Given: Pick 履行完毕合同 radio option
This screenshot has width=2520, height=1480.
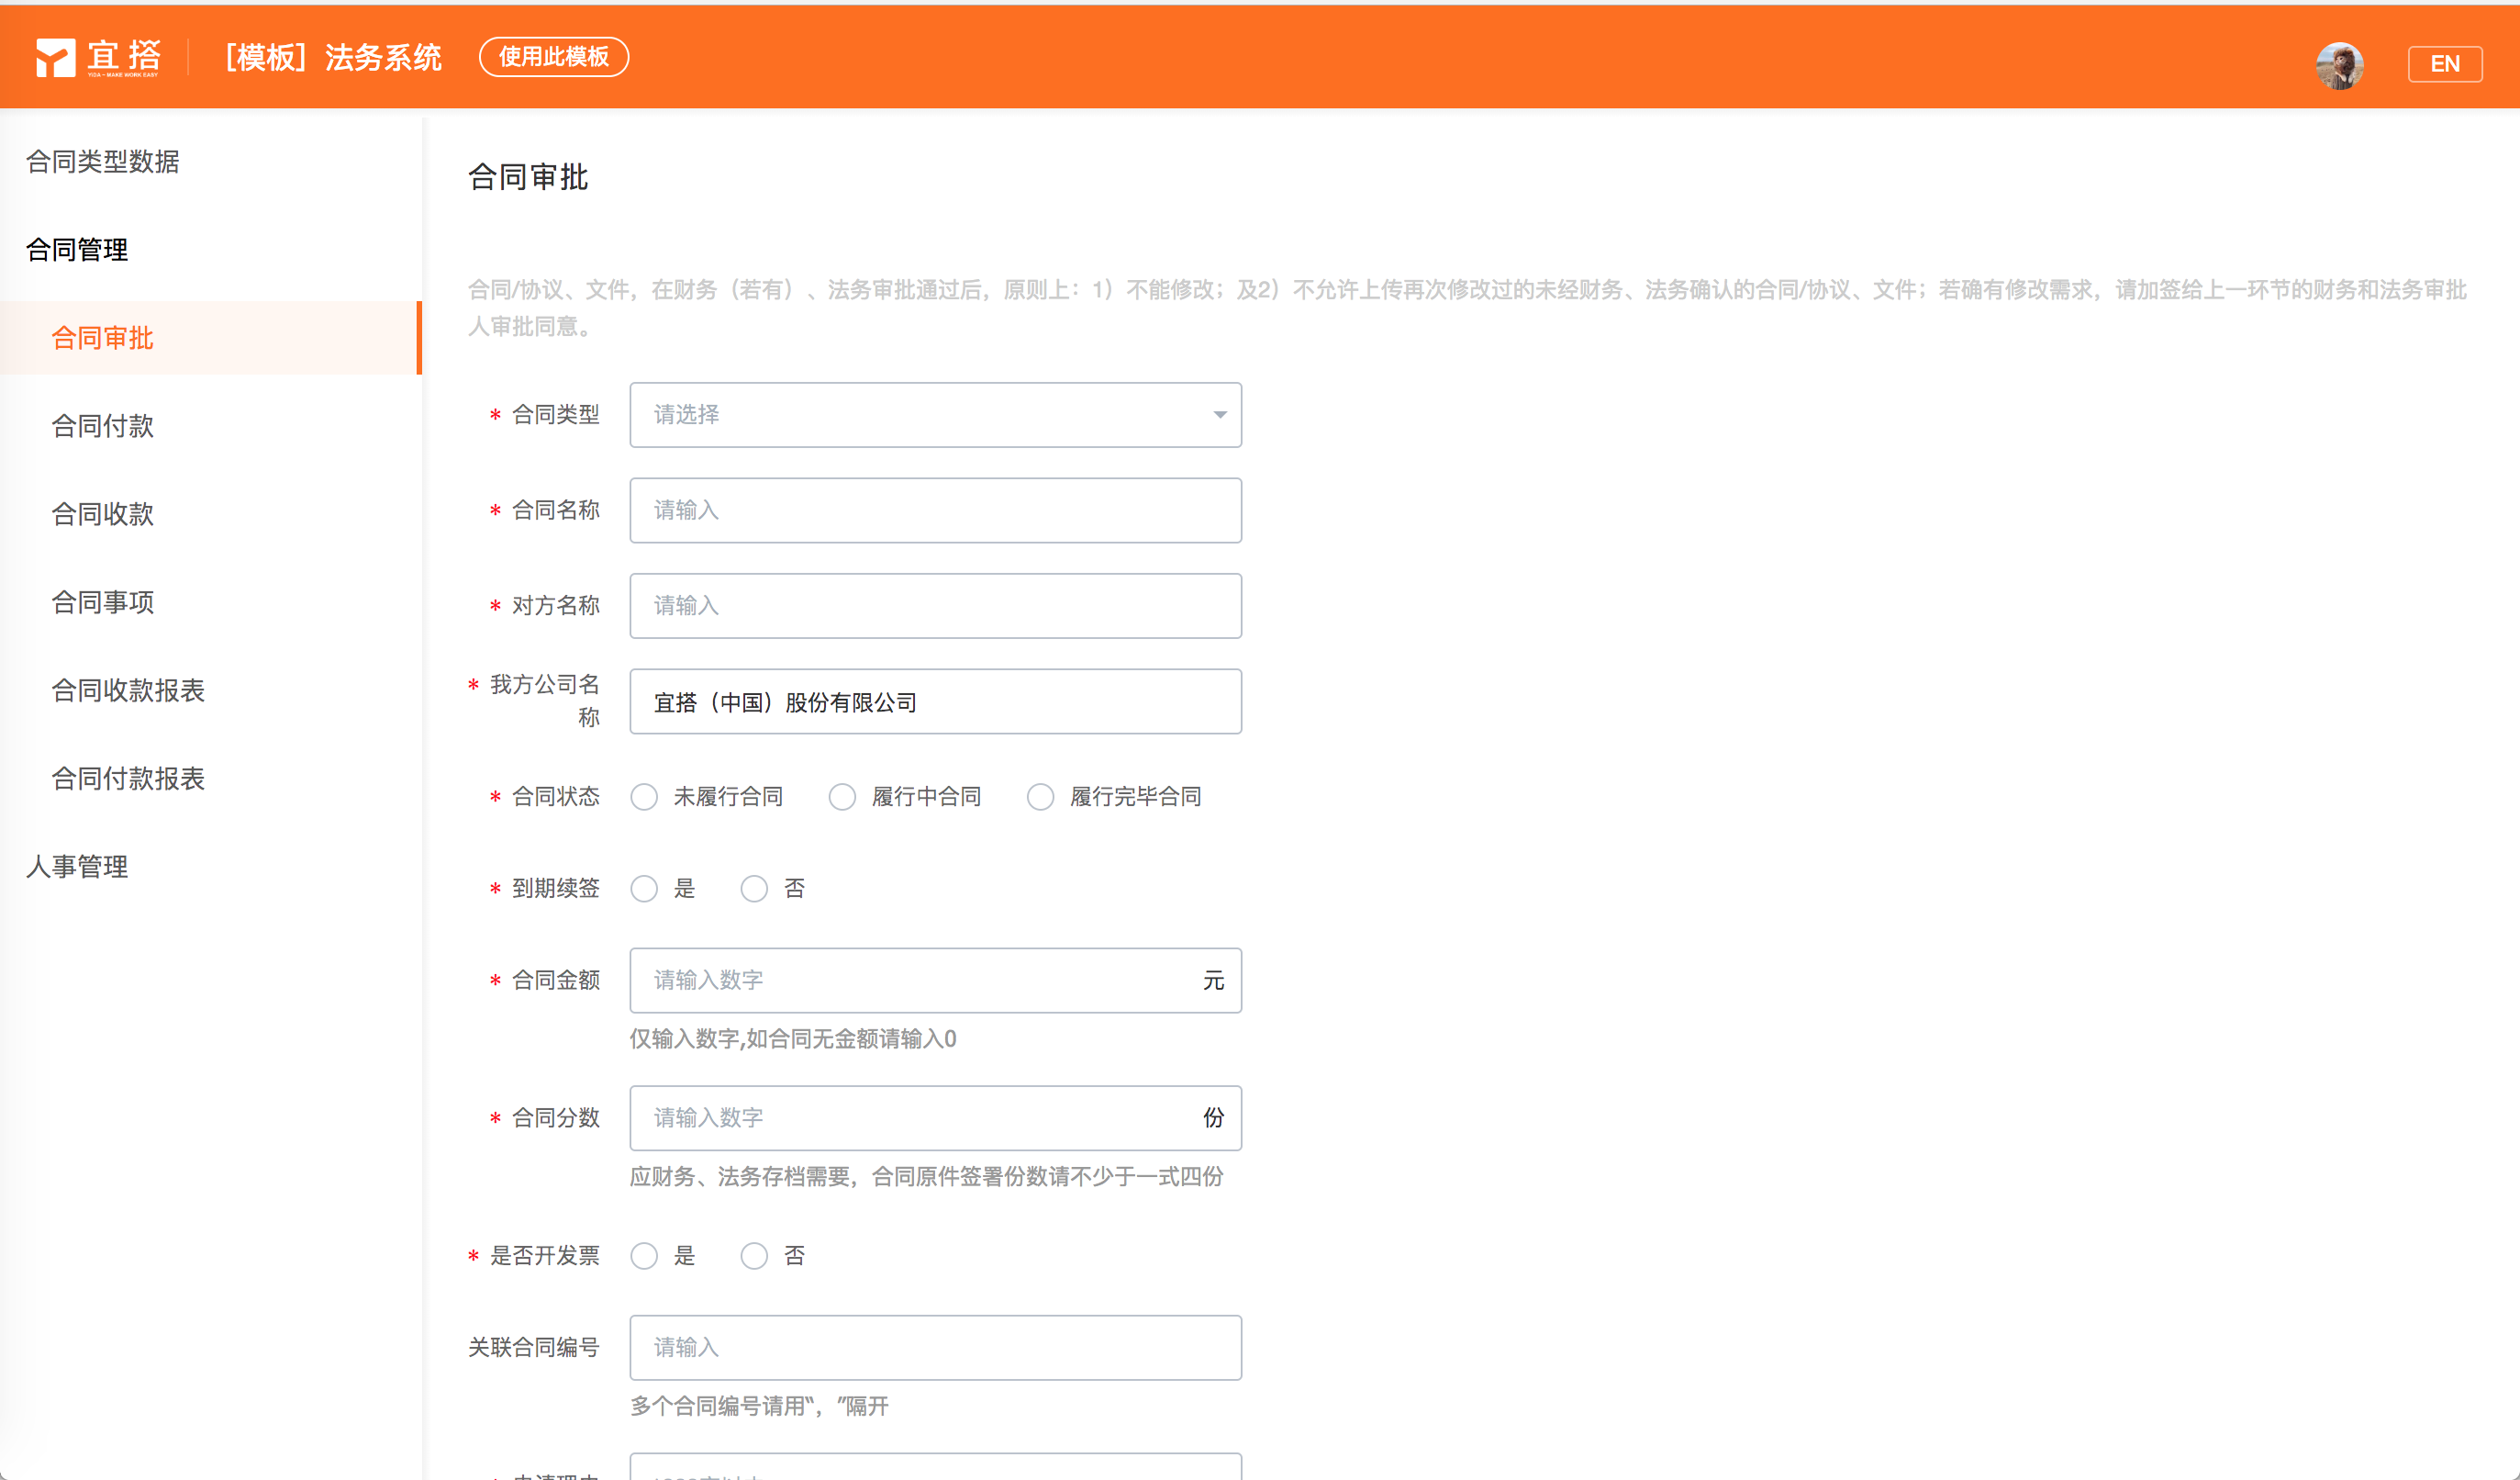Looking at the screenshot, I should [x=1040, y=797].
